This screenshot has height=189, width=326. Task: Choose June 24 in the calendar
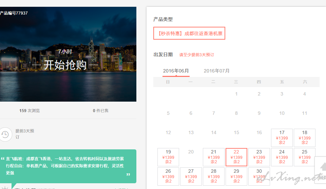282,157
